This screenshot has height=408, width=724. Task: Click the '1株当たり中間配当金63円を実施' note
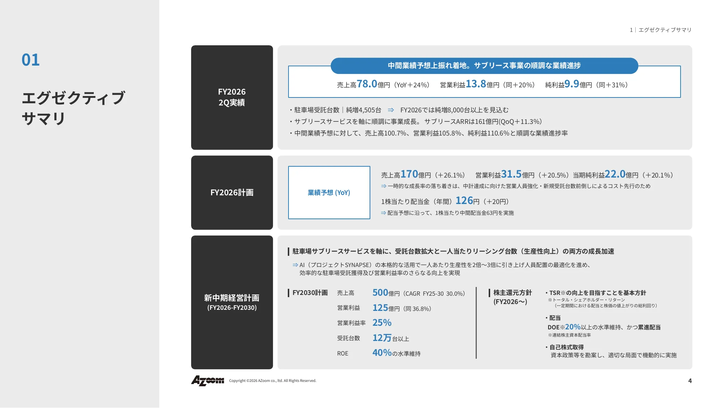click(474, 213)
